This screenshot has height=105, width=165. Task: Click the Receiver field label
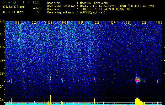point(53,9)
